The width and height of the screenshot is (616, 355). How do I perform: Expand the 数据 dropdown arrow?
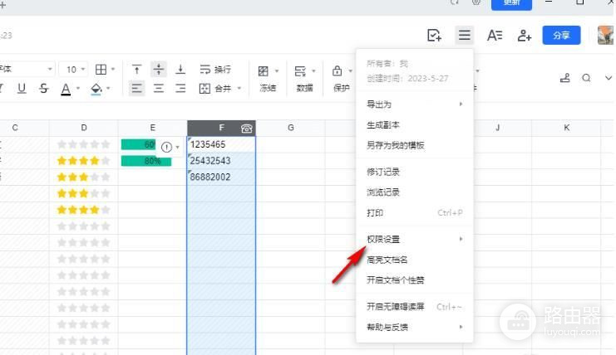point(313,71)
